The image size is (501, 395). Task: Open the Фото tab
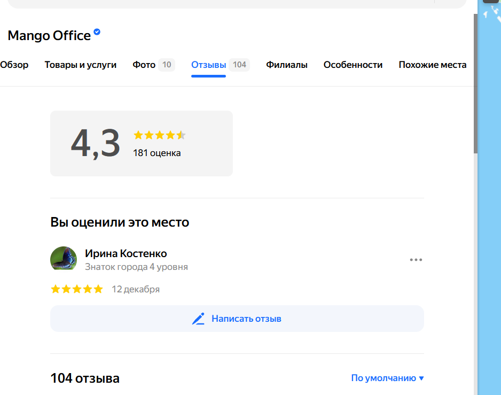(144, 65)
